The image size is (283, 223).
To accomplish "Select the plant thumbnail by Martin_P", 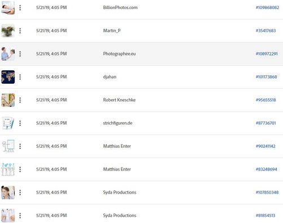I will click(8, 31).
